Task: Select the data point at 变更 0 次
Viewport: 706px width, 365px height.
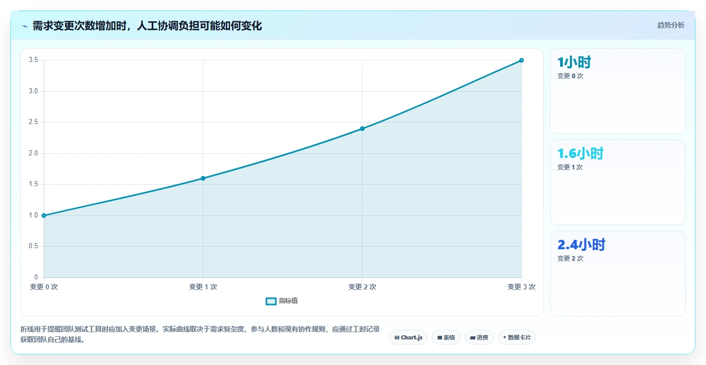Action: tap(44, 215)
